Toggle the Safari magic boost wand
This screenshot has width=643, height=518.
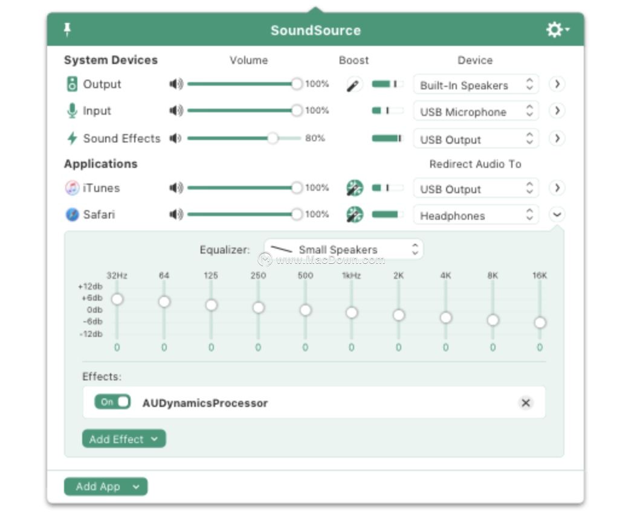pyautogui.click(x=355, y=214)
